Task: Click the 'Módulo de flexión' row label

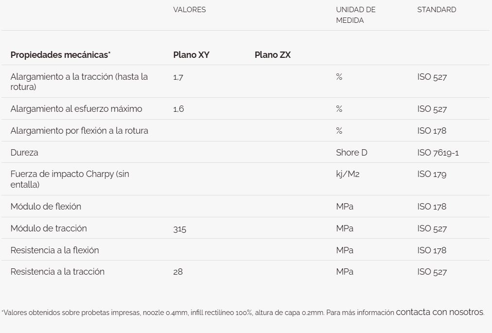Action: [46, 206]
